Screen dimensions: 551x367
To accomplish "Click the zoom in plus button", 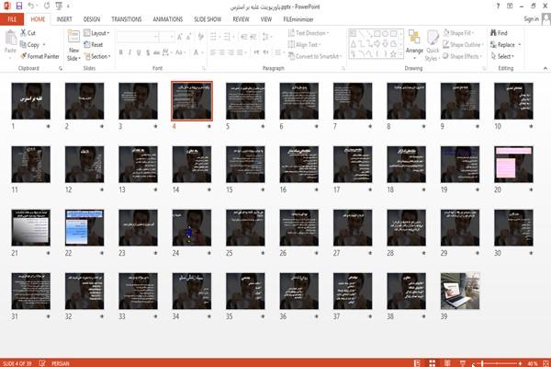I will point(520,363).
